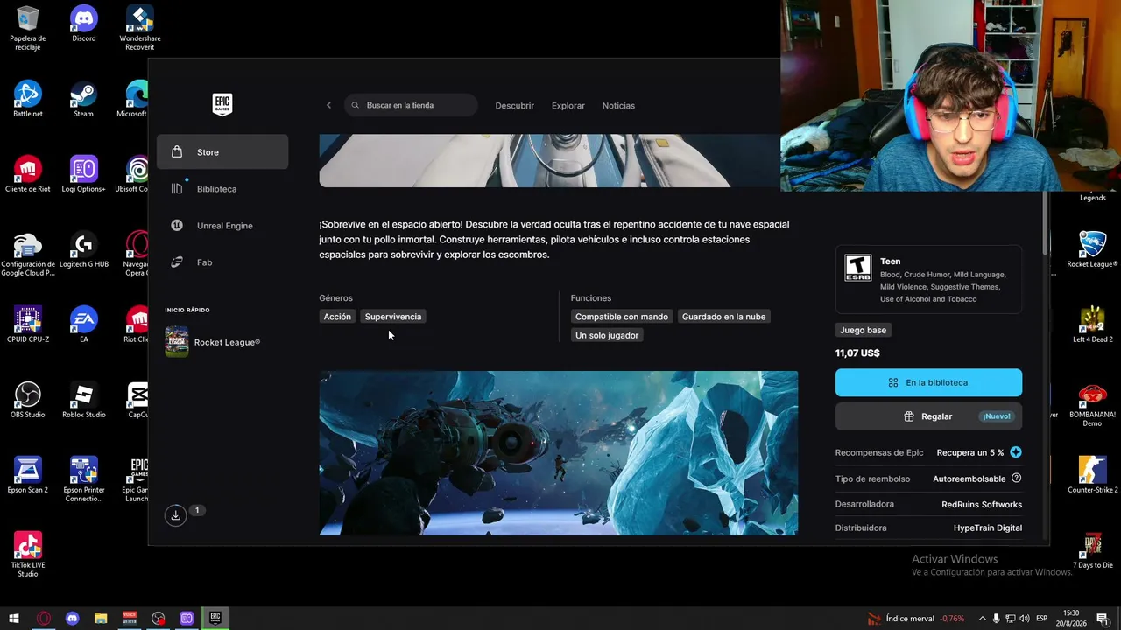Click the Epic Games taskbar button
The image size is (1121, 630).
click(215, 619)
